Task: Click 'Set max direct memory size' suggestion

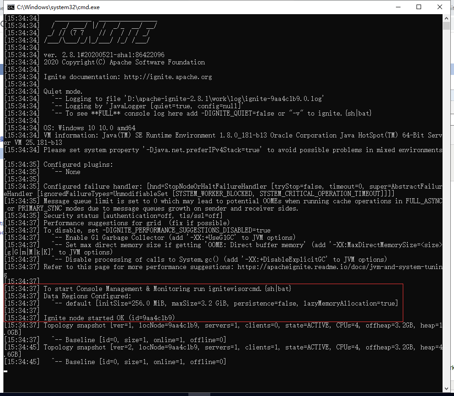Action: click(223, 248)
